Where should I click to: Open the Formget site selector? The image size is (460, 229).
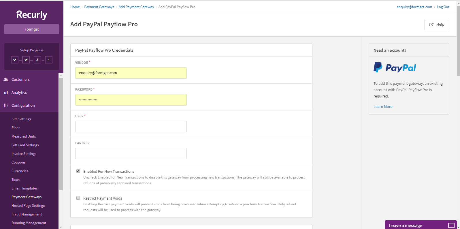click(32, 29)
